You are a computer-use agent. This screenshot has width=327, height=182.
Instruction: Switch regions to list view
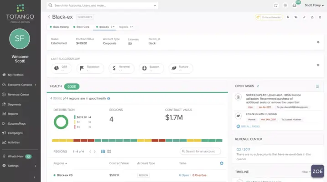[x=103, y=151]
